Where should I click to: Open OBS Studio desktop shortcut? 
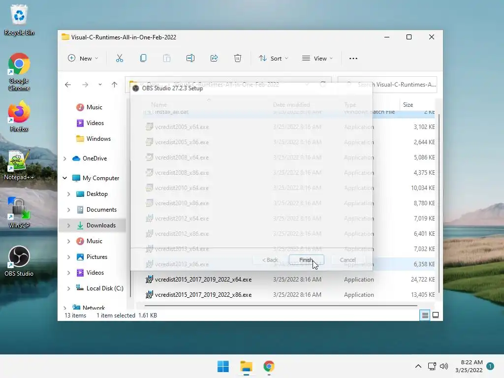click(19, 261)
